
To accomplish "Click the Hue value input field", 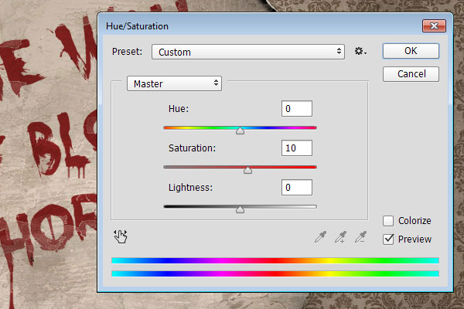I will coord(297,109).
